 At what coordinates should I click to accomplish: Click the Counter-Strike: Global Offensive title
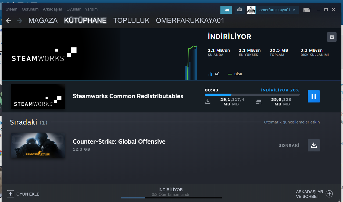coord(119,141)
